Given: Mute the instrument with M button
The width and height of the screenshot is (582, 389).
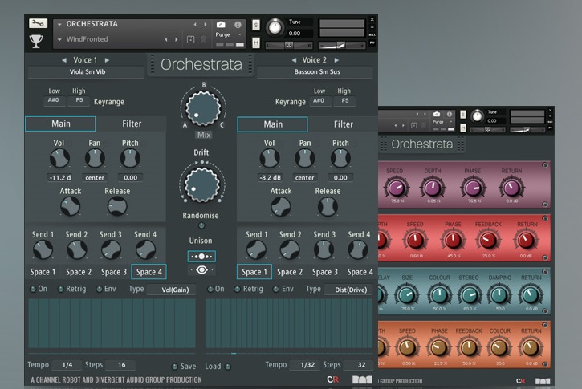Looking at the screenshot, I should (x=256, y=43).
